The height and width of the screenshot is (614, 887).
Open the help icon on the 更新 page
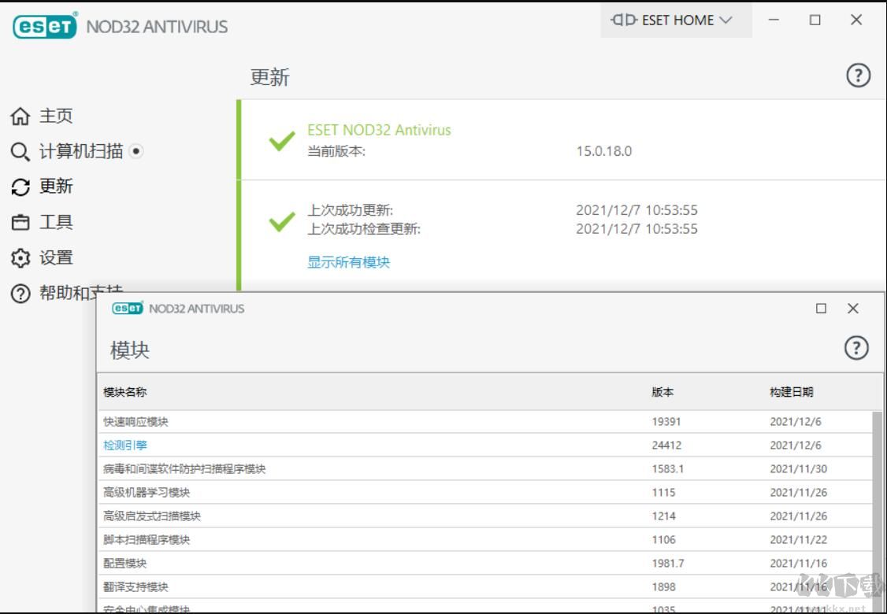pyautogui.click(x=857, y=76)
